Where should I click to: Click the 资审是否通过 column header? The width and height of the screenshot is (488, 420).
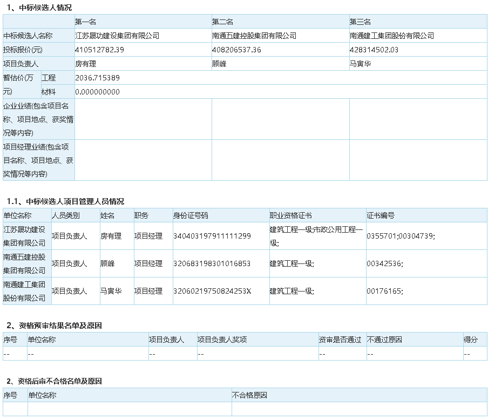point(340,340)
